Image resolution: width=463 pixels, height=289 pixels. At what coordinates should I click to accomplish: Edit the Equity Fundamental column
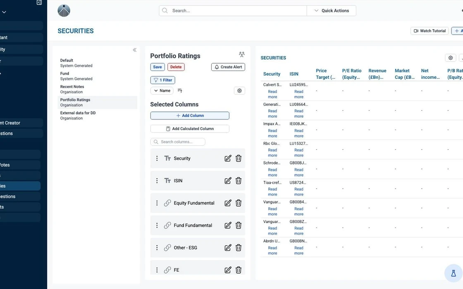coord(228,203)
